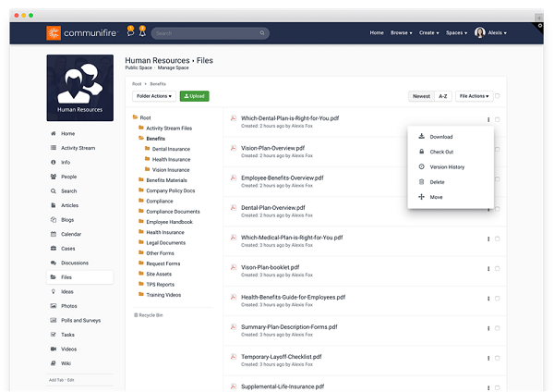Expand the File Actions dropdown
Screen dimensions: 554x392
coord(474,96)
